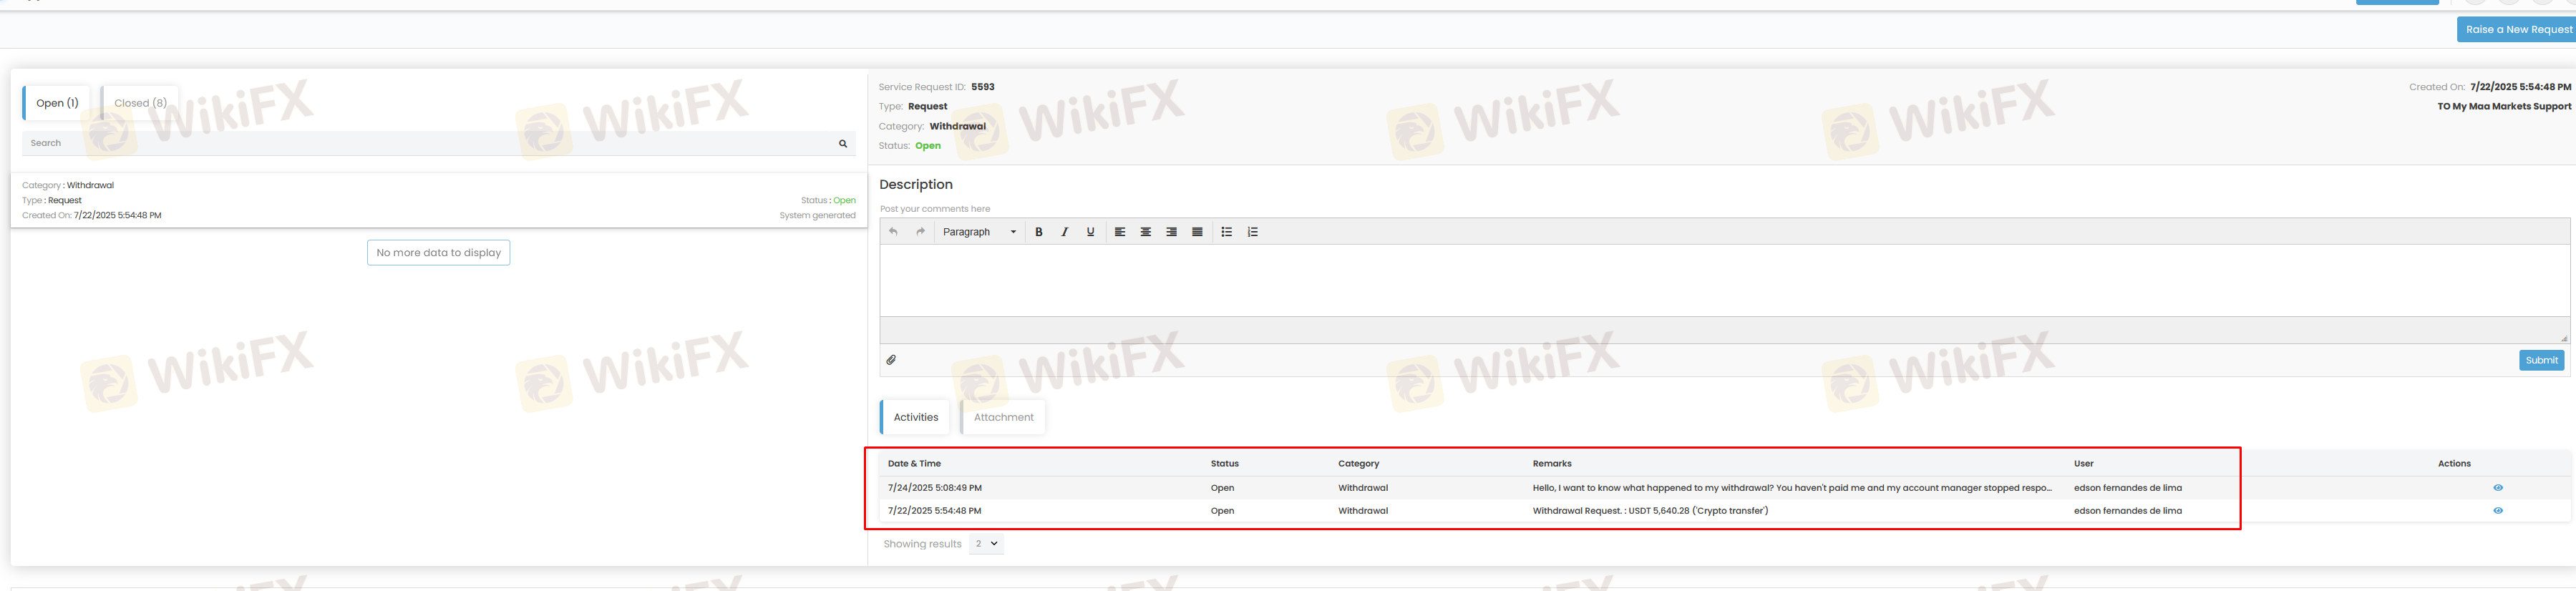The height and width of the screenshot is (591, 2576).
Task: Select the Activities tab
Action: [915, 418]
